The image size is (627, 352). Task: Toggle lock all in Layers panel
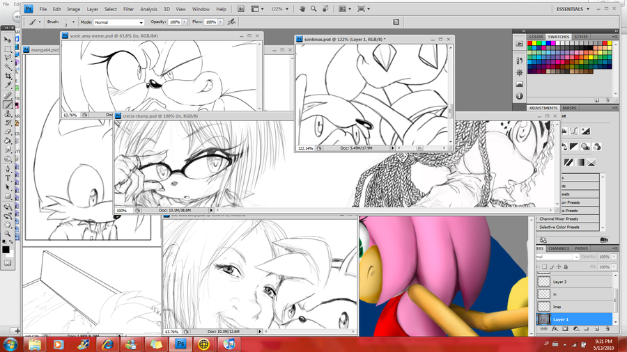point(566,266)
